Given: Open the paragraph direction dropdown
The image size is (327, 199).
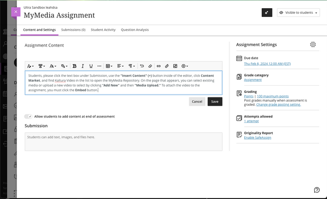Looking at the screenshot, I should coord(132,66).
